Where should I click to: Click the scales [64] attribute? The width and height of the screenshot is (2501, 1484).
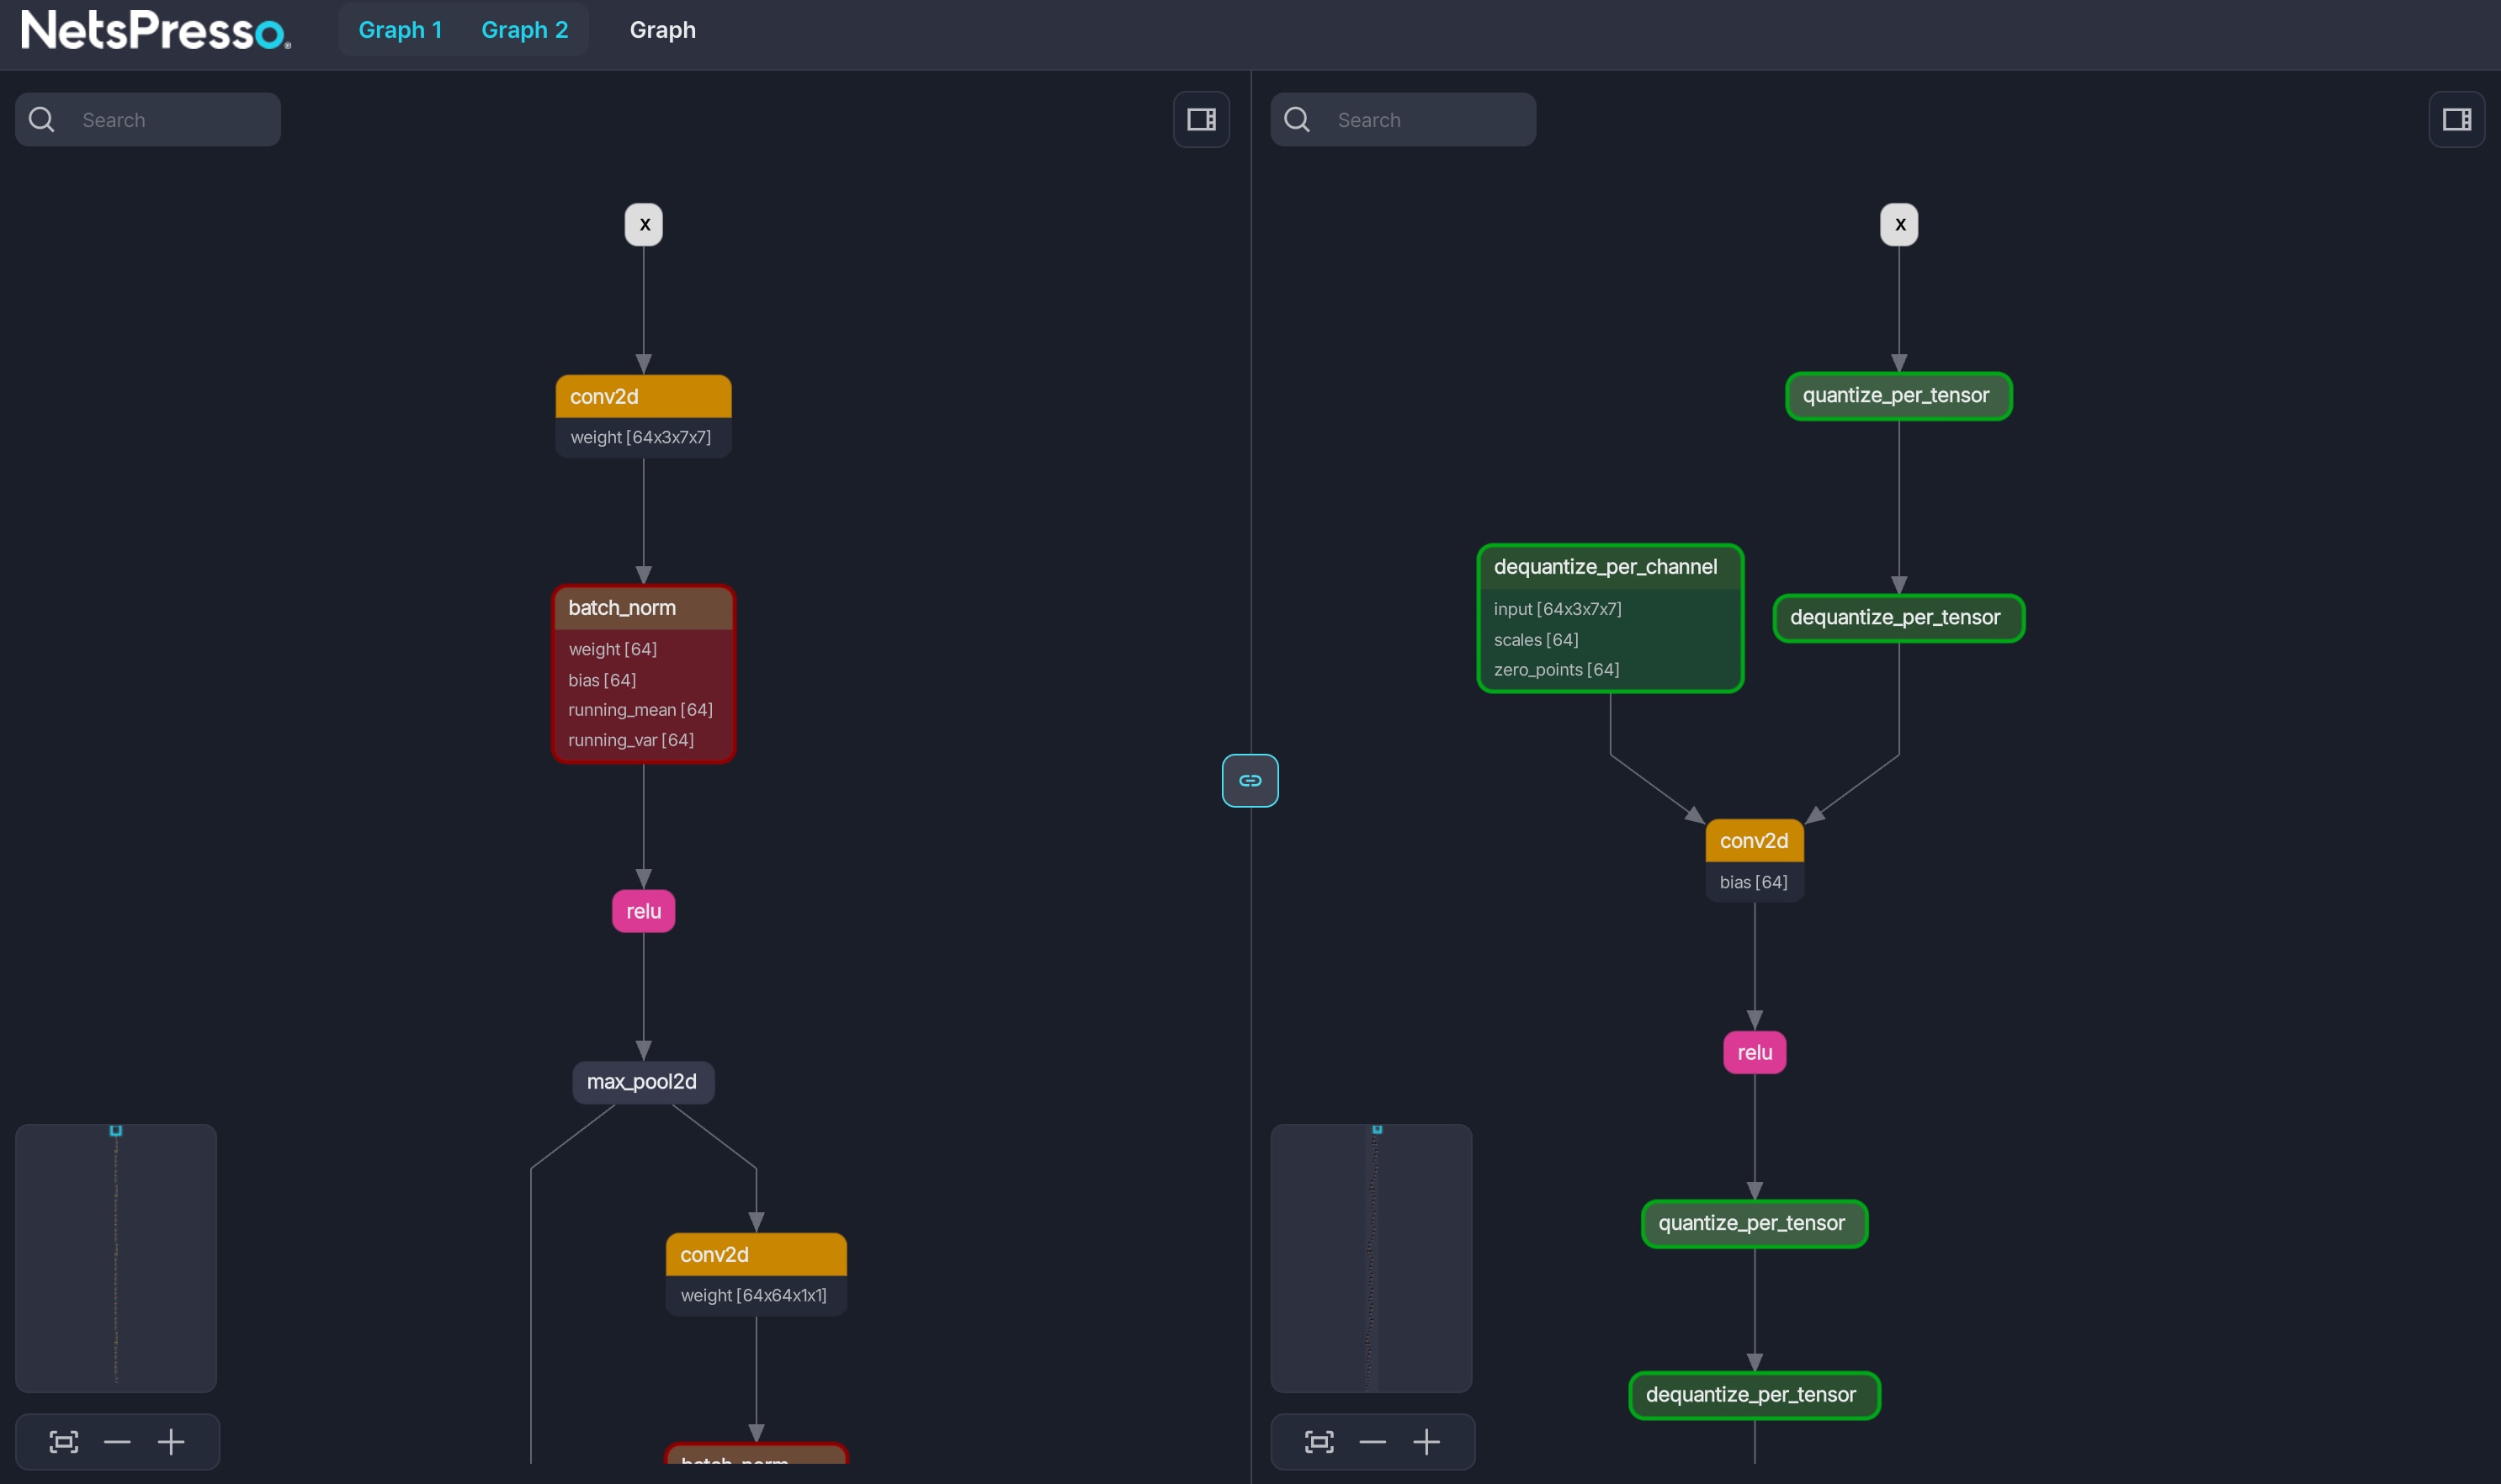tap(1536, 640)
